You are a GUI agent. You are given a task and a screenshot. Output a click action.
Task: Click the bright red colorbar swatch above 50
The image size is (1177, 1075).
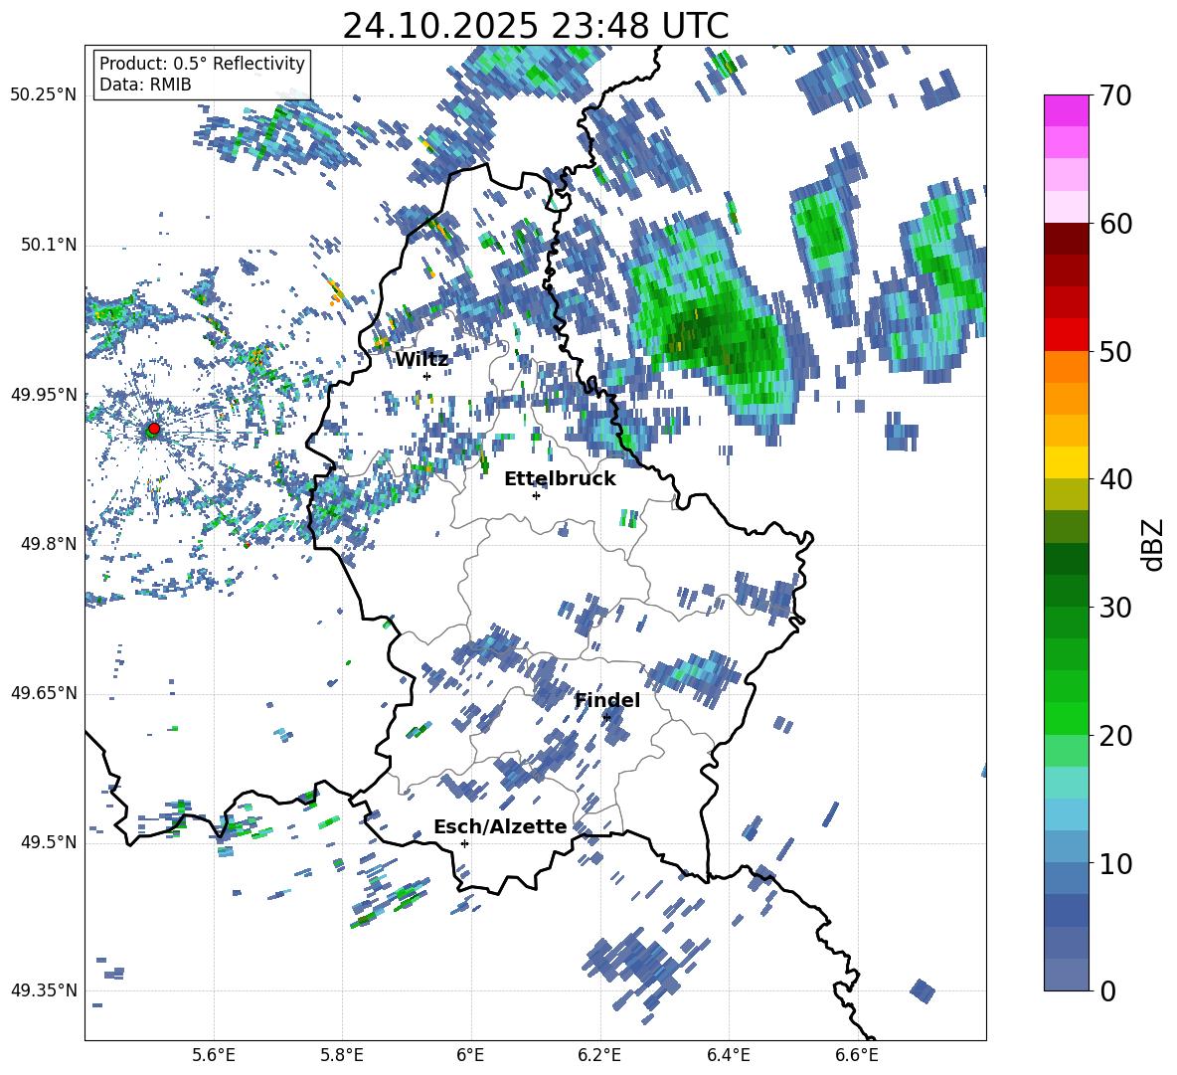tap(1066, 334)
